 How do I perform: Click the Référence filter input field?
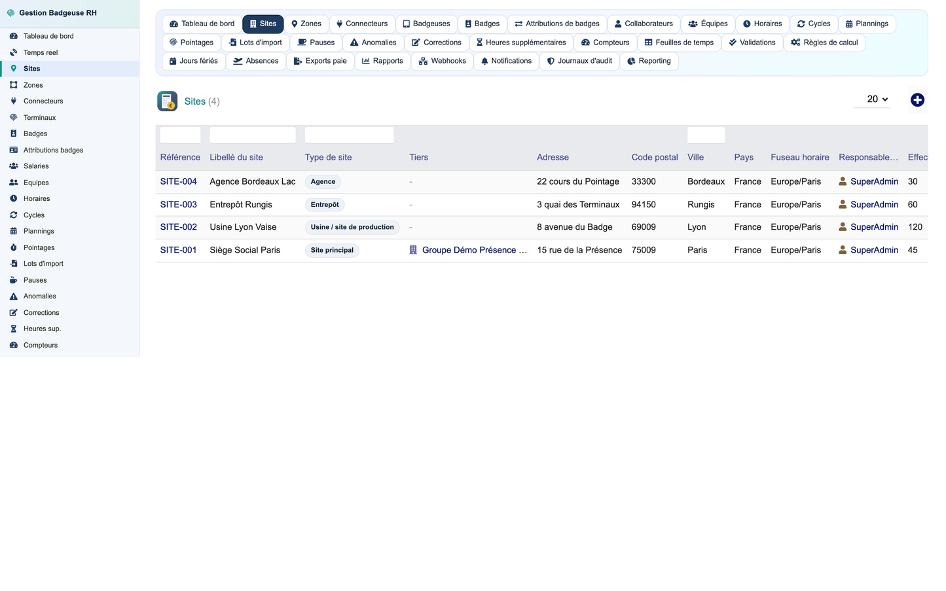point(180,135)
